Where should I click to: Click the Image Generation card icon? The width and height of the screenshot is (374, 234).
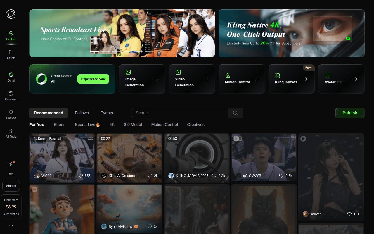128,72
